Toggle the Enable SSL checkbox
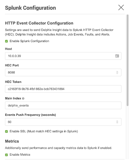 pyautogui.click(x=6, y=131)
